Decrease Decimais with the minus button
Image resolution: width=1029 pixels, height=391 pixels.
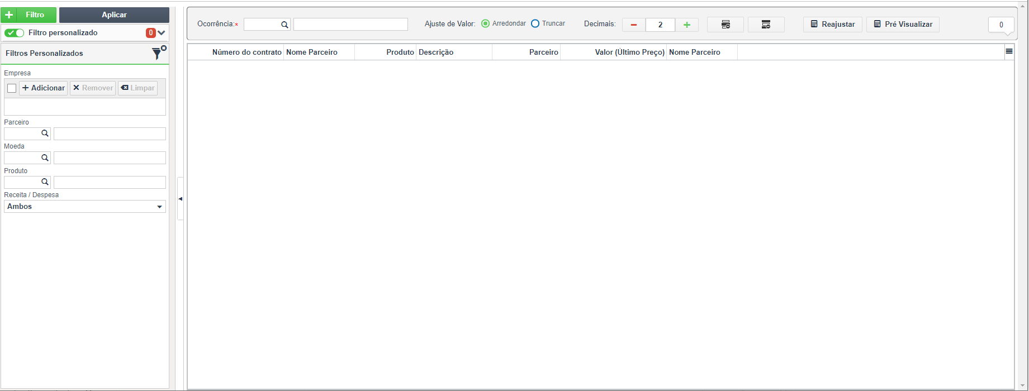coord(634,25)
